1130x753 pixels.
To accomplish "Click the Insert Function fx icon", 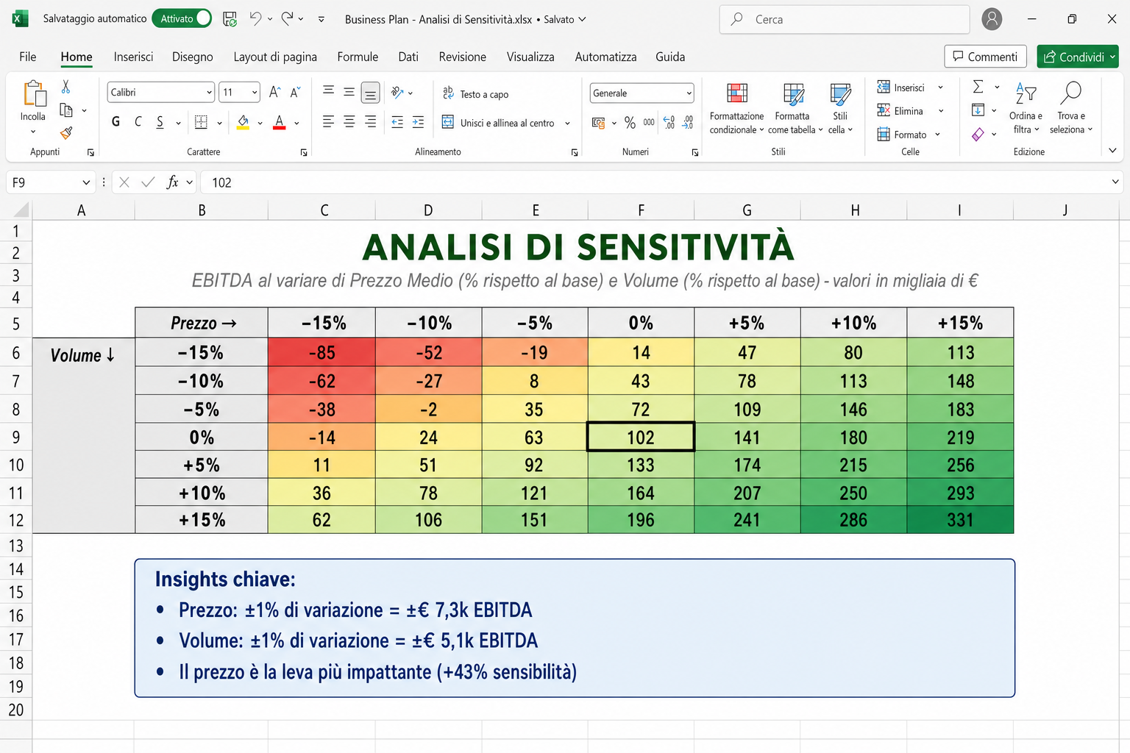I will tap(172, 182).
